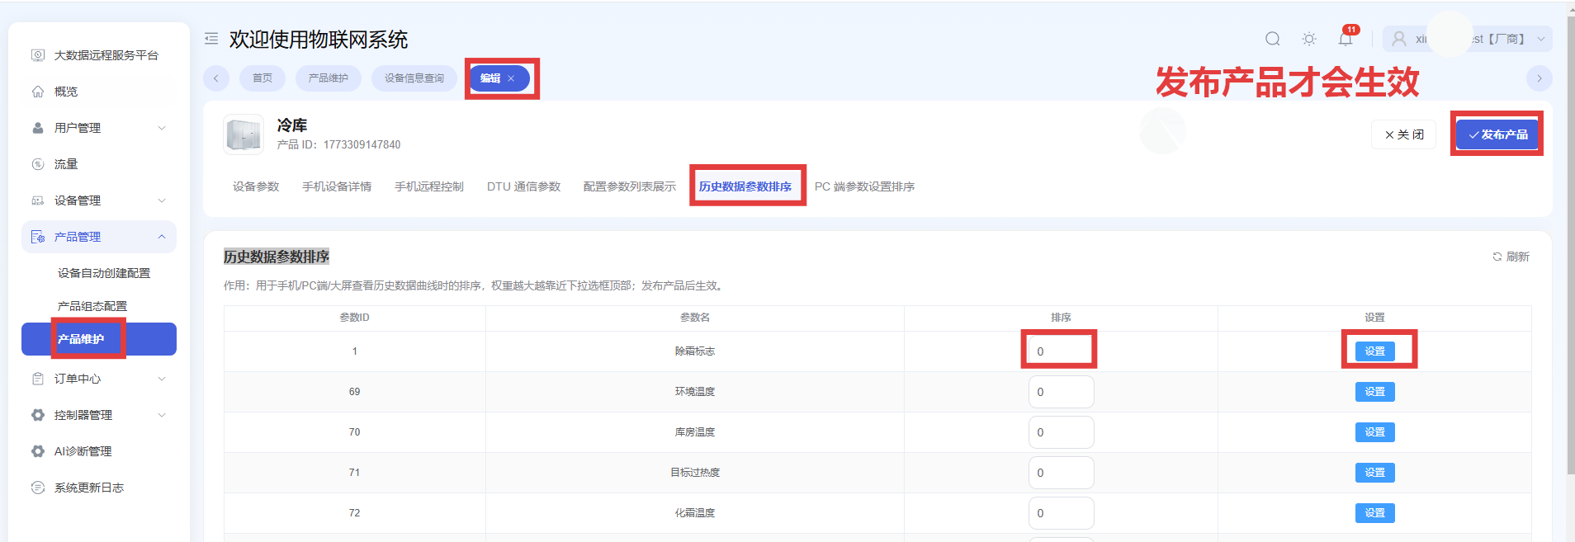1575x542 pixels.
Task: Click the 流量 icon in sidebar
Action: pyautogui.click(x=38, y=164)
